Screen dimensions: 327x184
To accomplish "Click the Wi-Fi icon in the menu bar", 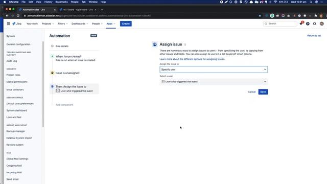I will pos(275,2).
